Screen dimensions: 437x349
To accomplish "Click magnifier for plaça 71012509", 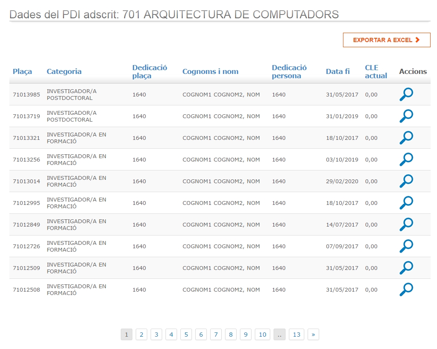I will 406,268.
